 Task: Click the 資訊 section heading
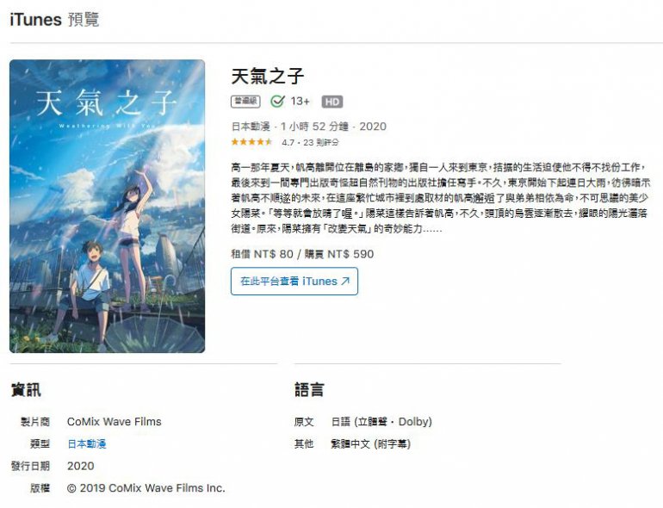coord(26,389)
